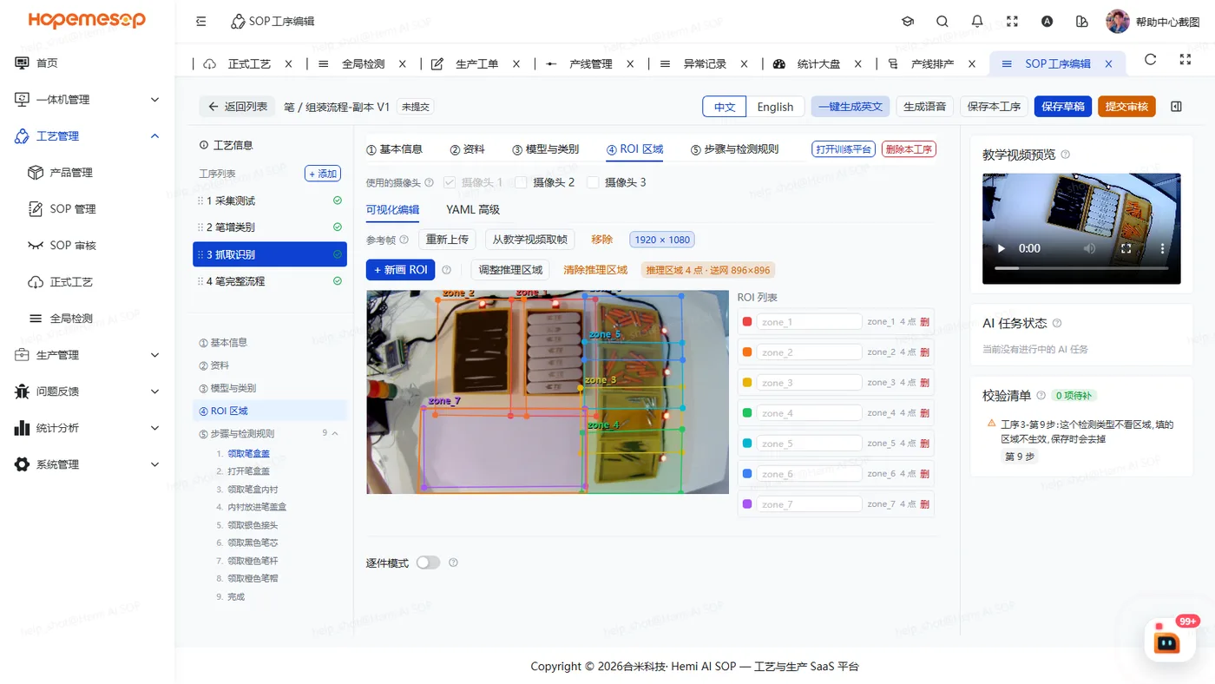1215x684 pixels.
Task: Click the search magnifier icon in header
Action: 942,21
